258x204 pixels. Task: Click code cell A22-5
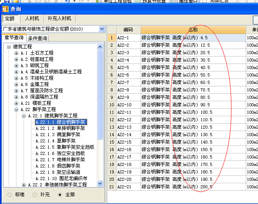(x=128, y=67)
